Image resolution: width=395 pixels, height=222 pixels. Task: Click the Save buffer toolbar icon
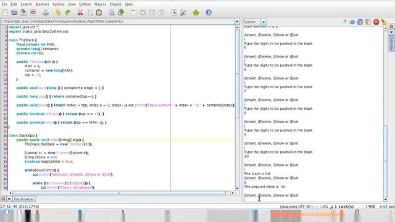23,12
